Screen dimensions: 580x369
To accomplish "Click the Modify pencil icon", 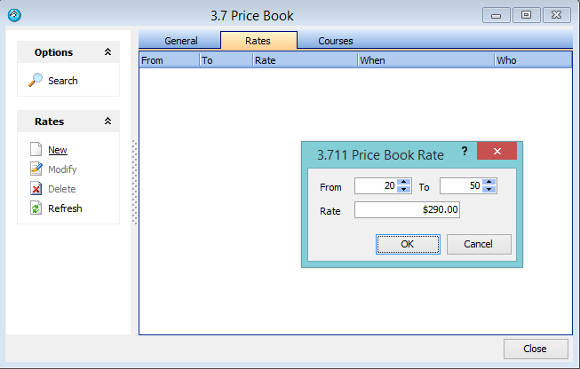I will point(36,169).
